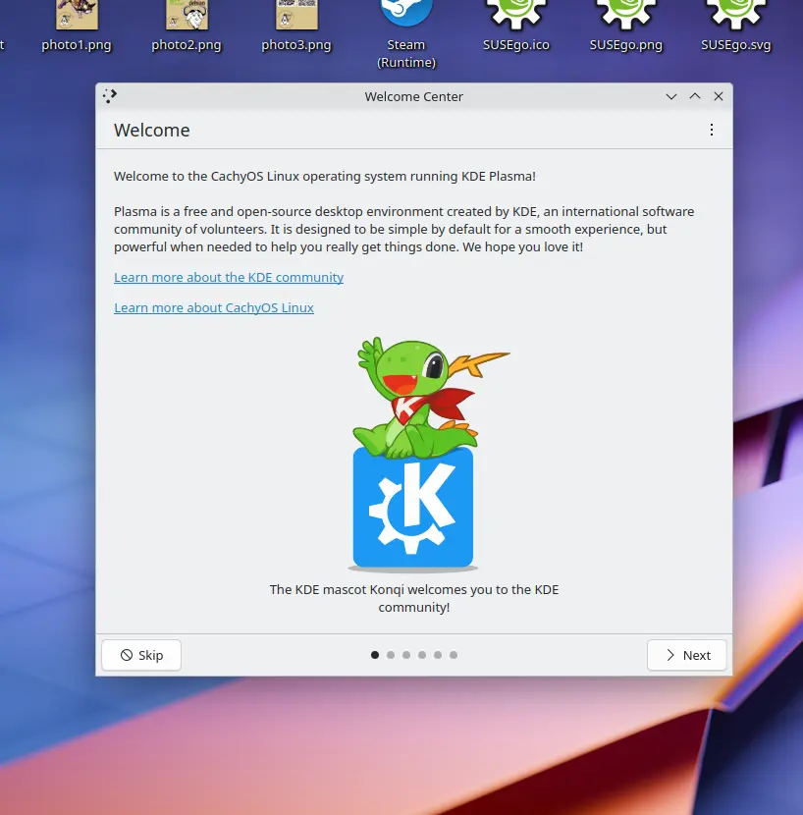Minimize the Welcome Center window

(671, 96)
